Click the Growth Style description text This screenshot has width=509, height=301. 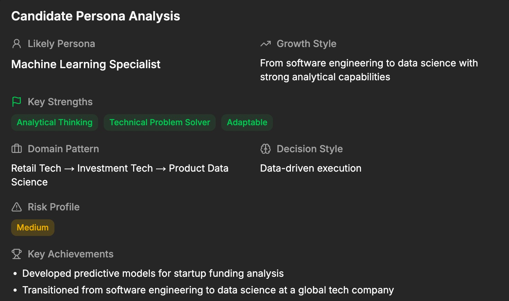click(369, 70)
